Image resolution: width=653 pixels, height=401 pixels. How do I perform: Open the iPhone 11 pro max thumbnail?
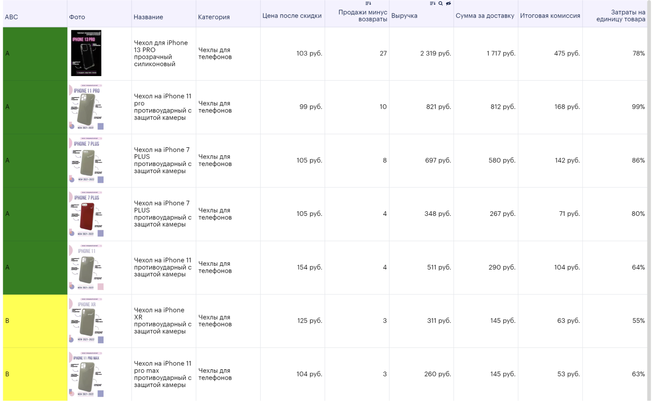click(x=86, y=374)
